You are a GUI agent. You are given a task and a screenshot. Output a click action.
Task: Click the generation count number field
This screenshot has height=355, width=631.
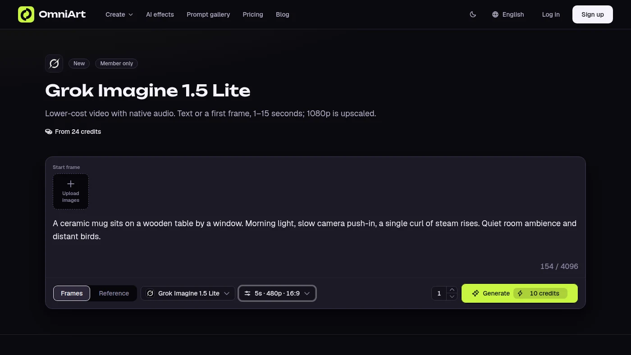[x=439, y=293]
